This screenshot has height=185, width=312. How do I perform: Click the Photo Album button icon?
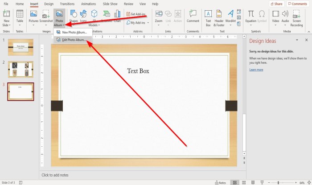coord(59,14)
